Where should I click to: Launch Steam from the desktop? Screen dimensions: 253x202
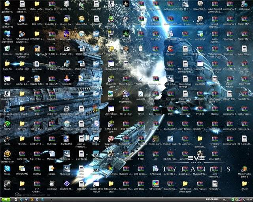click(x=7, y=184)
